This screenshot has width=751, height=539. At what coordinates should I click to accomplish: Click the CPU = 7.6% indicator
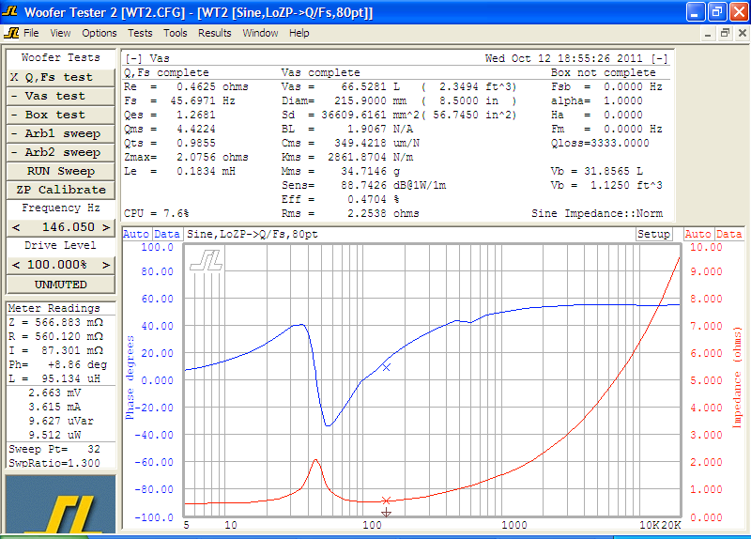click(156, 213)
